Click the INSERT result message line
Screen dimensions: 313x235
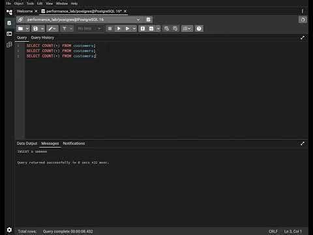click(32, 151)
